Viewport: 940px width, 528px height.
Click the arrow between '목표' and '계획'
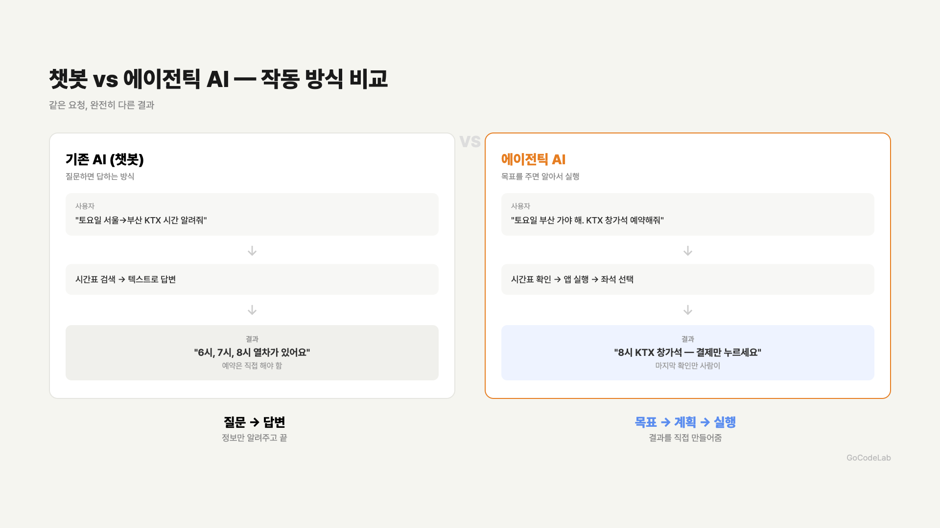[x=666, y=422]
